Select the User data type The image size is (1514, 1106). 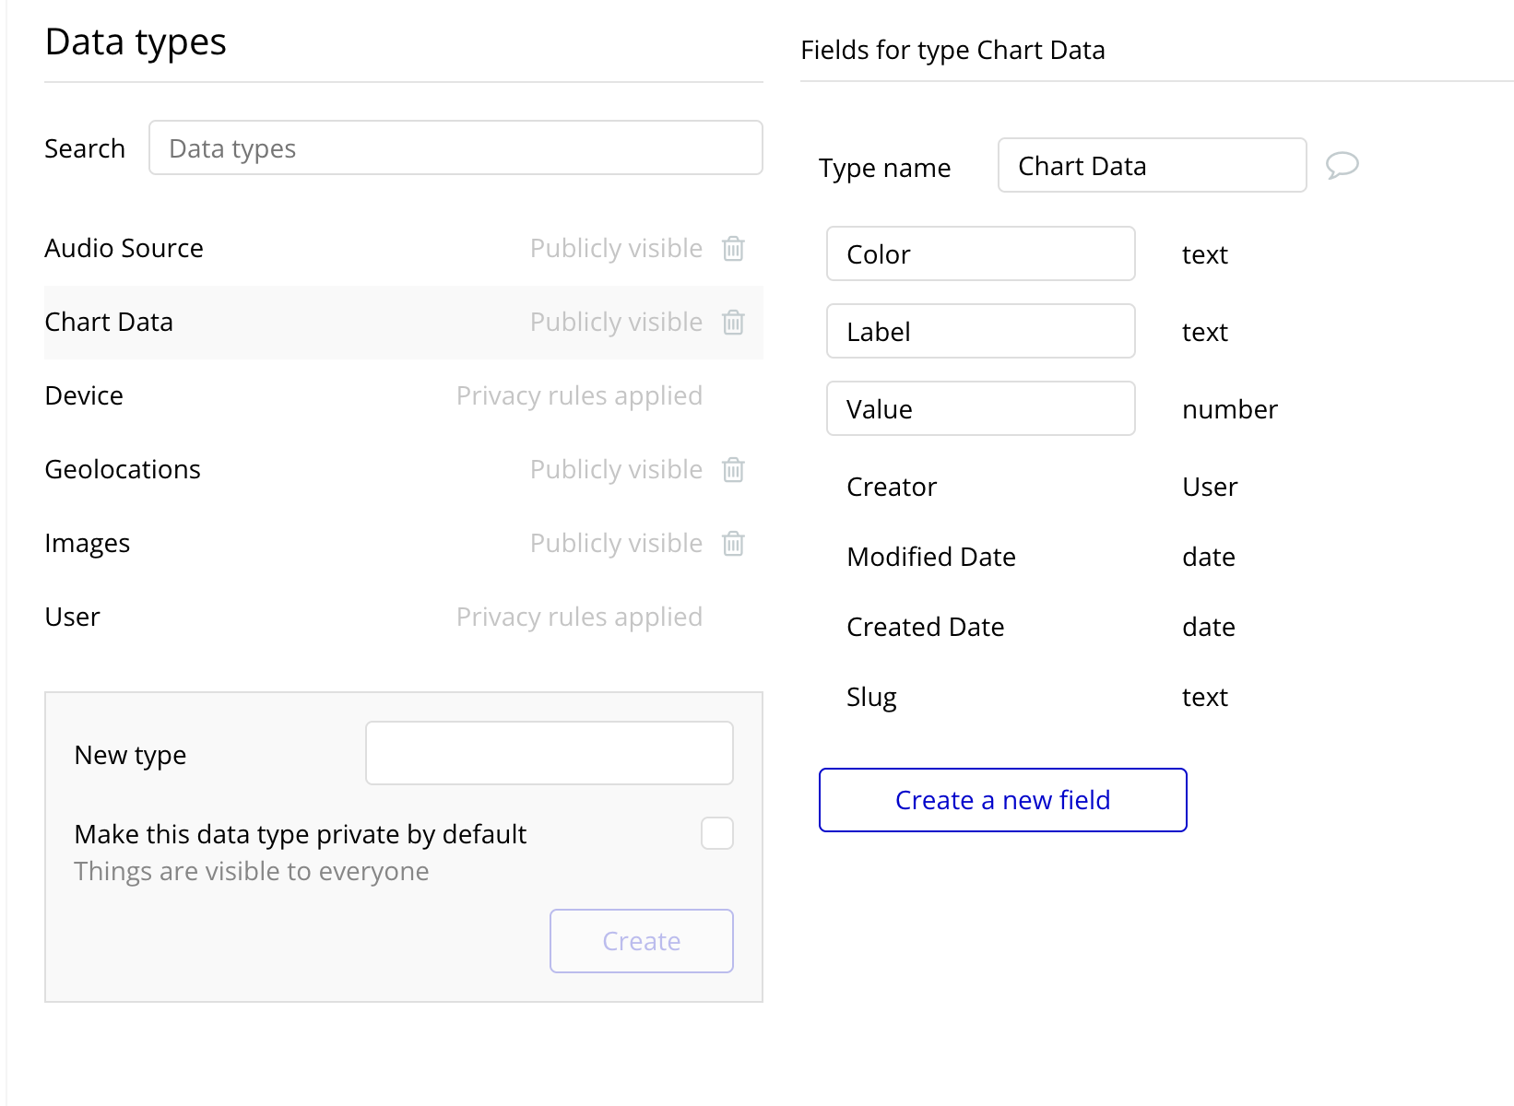click(x=72, y=617)
